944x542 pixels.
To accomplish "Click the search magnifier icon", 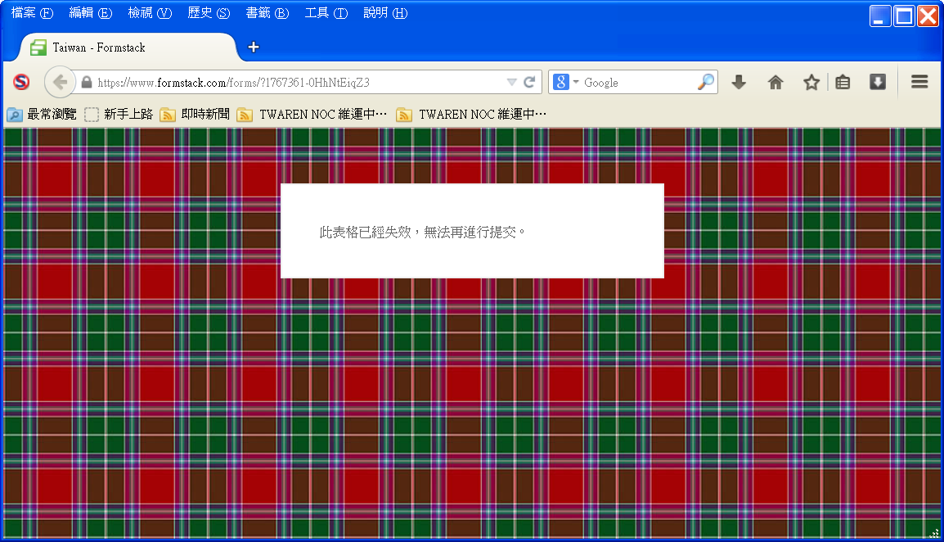I will pos(705,82).
